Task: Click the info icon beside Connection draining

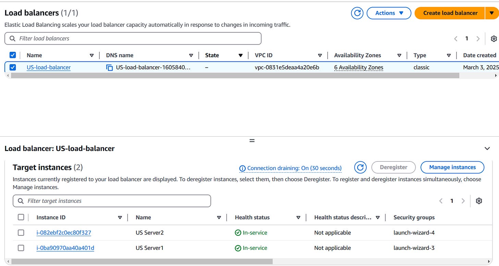Action: (243, 168)
